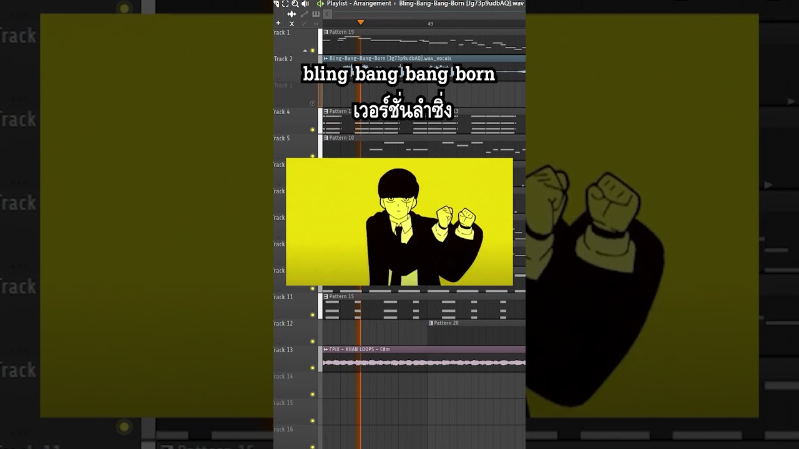Click the FPiX - KHAN LOOPS - C#m clip title

click(x=359, y=349)
